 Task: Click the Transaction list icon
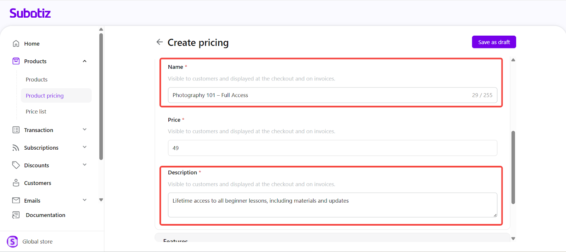pos(16,130)
